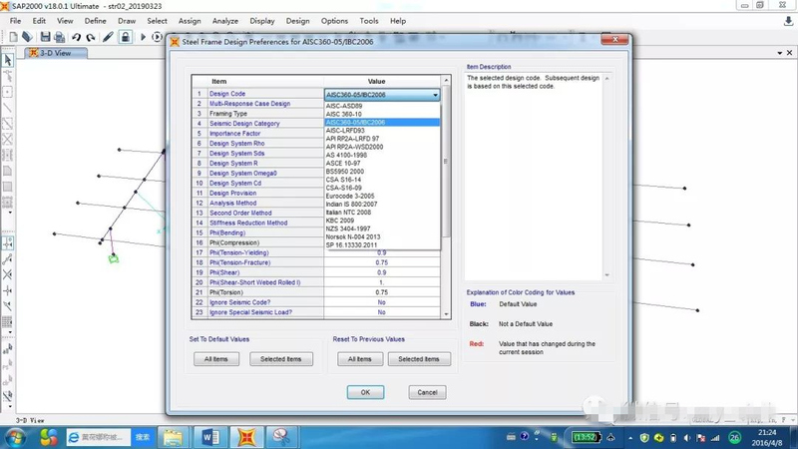Select the pointer selection tool
Viewport: 798px width, 449px height.
(8, 60)
